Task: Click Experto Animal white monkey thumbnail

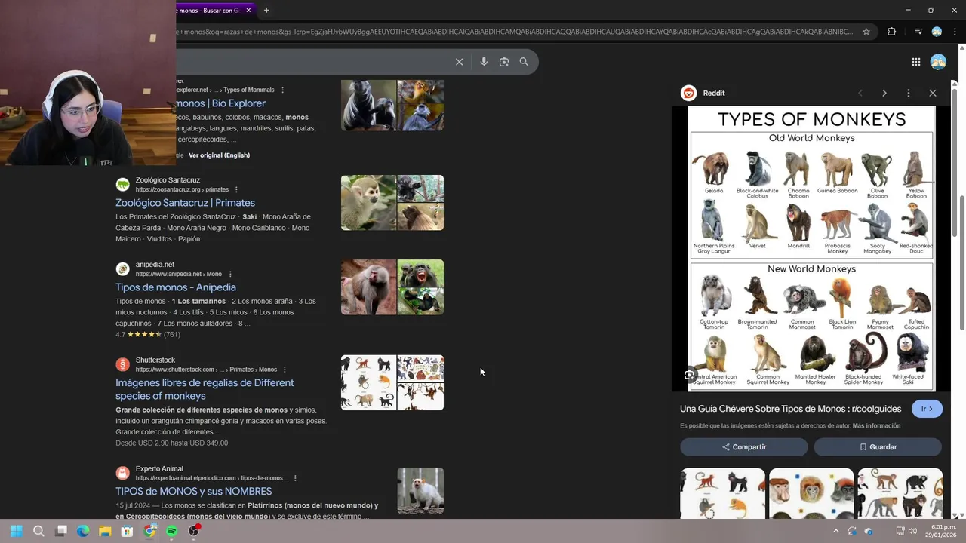Action: point(420,491)
